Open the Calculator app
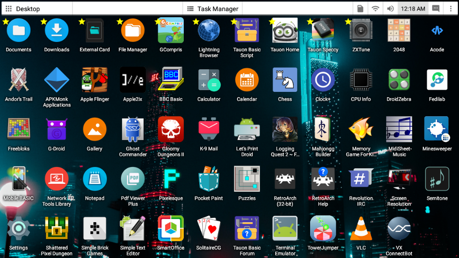 pyautogui.click(x=209, y=80)
